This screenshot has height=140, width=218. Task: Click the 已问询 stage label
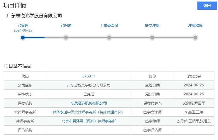click(66, 25)
